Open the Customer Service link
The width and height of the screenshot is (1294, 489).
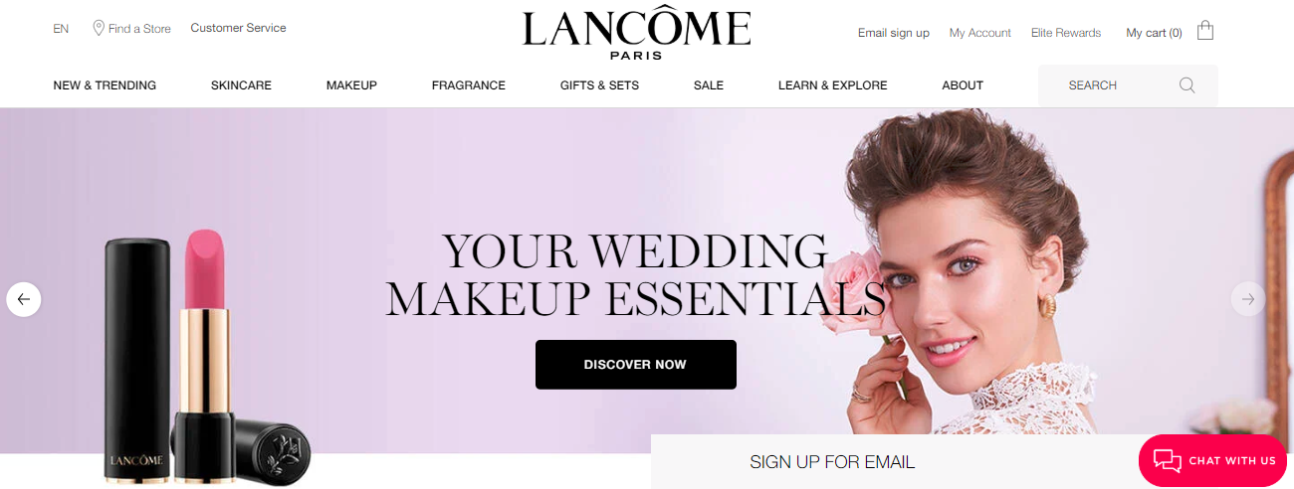(238, 28)
